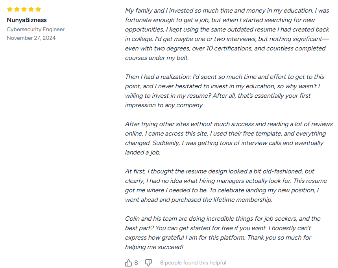
Task: Click the paragraph starting 'At first, I thought'
Action: (226, 186)
